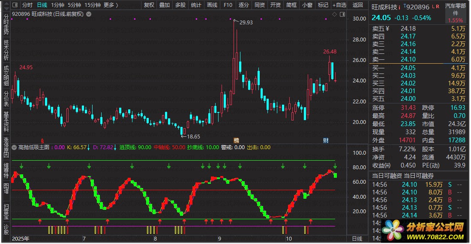The height and width of the screenshot is (244, 471).
Task: Click 买一 price 24.05
Action: coord(408,68)
